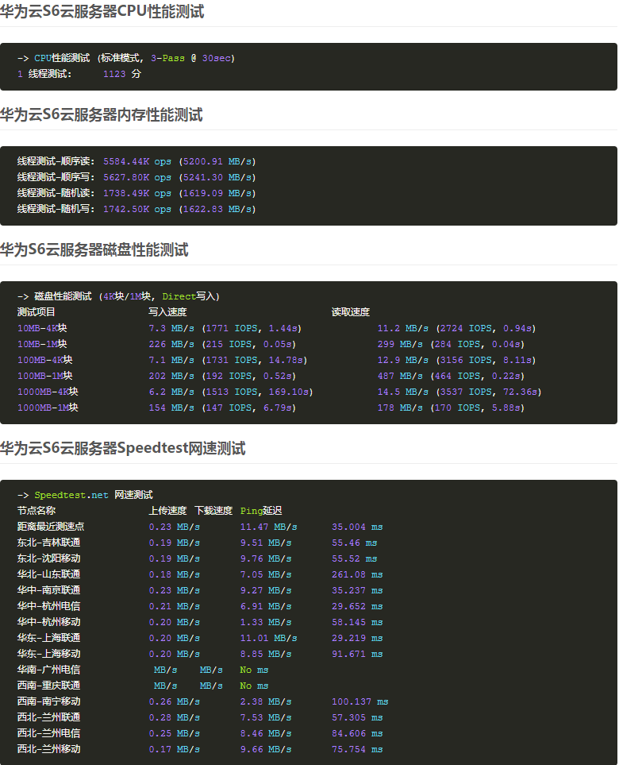The image size is (619, 765).
Task: Click the 华中-杭州电信 node name
Action: [x=48, y=606]
